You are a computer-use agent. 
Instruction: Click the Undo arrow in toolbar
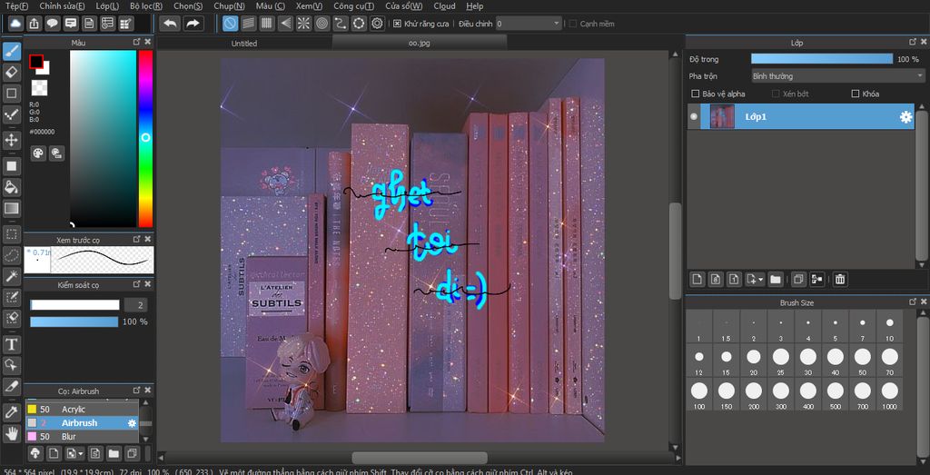[170, 23]
